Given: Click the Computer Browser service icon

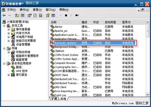Looking at the screenshot, I should (52, 63).
